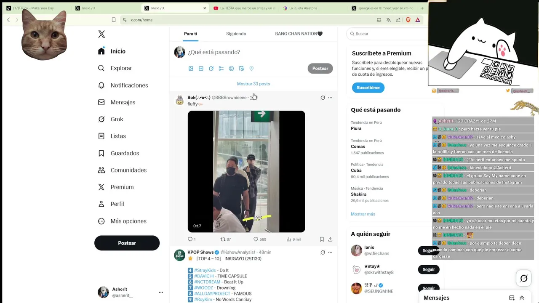Screen dimensions: 539x303
Task: Open more options on KPOP Shows post
Action: tap(330, 252)
